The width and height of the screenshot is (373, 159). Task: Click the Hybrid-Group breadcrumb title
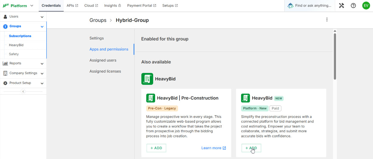(132, 20)
